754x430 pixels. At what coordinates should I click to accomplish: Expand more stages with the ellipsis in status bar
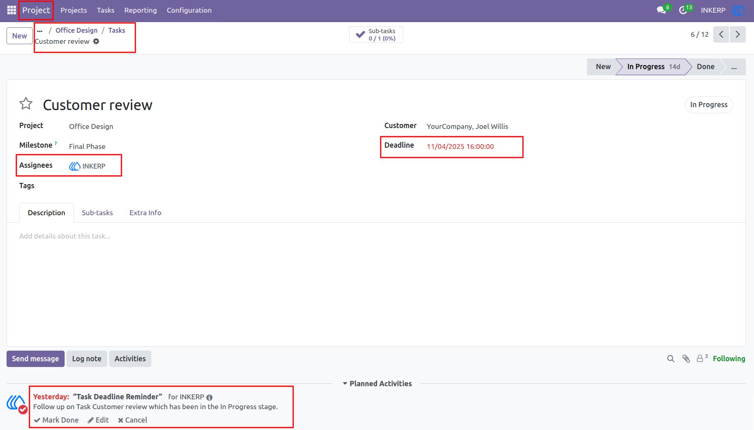click(734, 67)
